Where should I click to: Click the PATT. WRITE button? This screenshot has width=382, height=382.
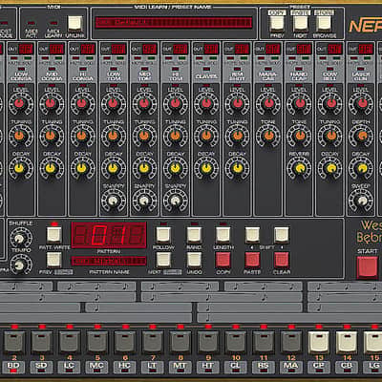tap(54, 235)
